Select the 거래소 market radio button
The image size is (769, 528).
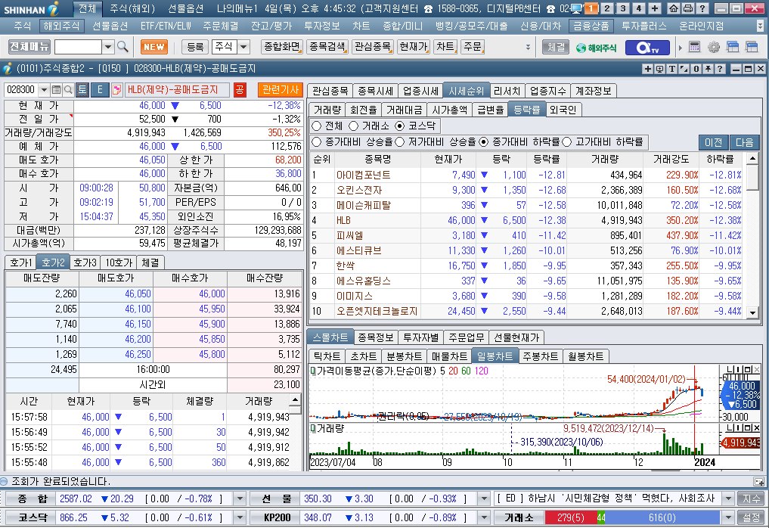354,126
